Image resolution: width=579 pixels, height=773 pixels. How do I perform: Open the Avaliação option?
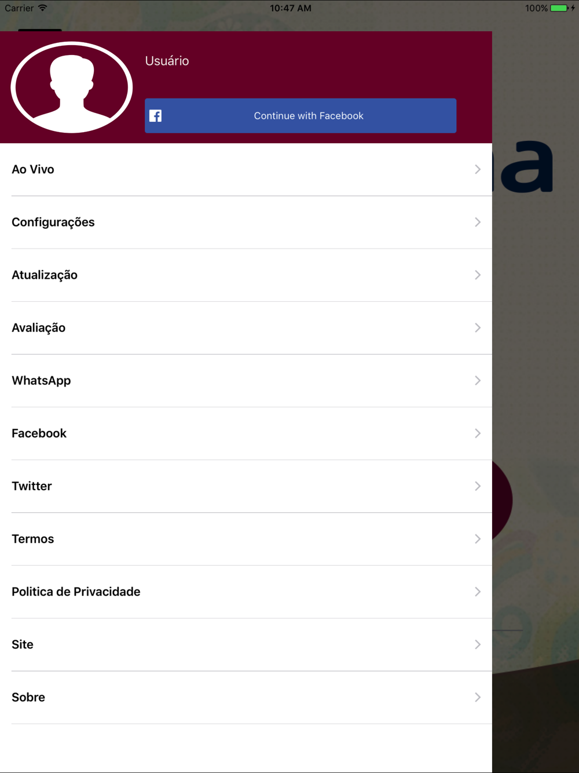coord(246,328)
